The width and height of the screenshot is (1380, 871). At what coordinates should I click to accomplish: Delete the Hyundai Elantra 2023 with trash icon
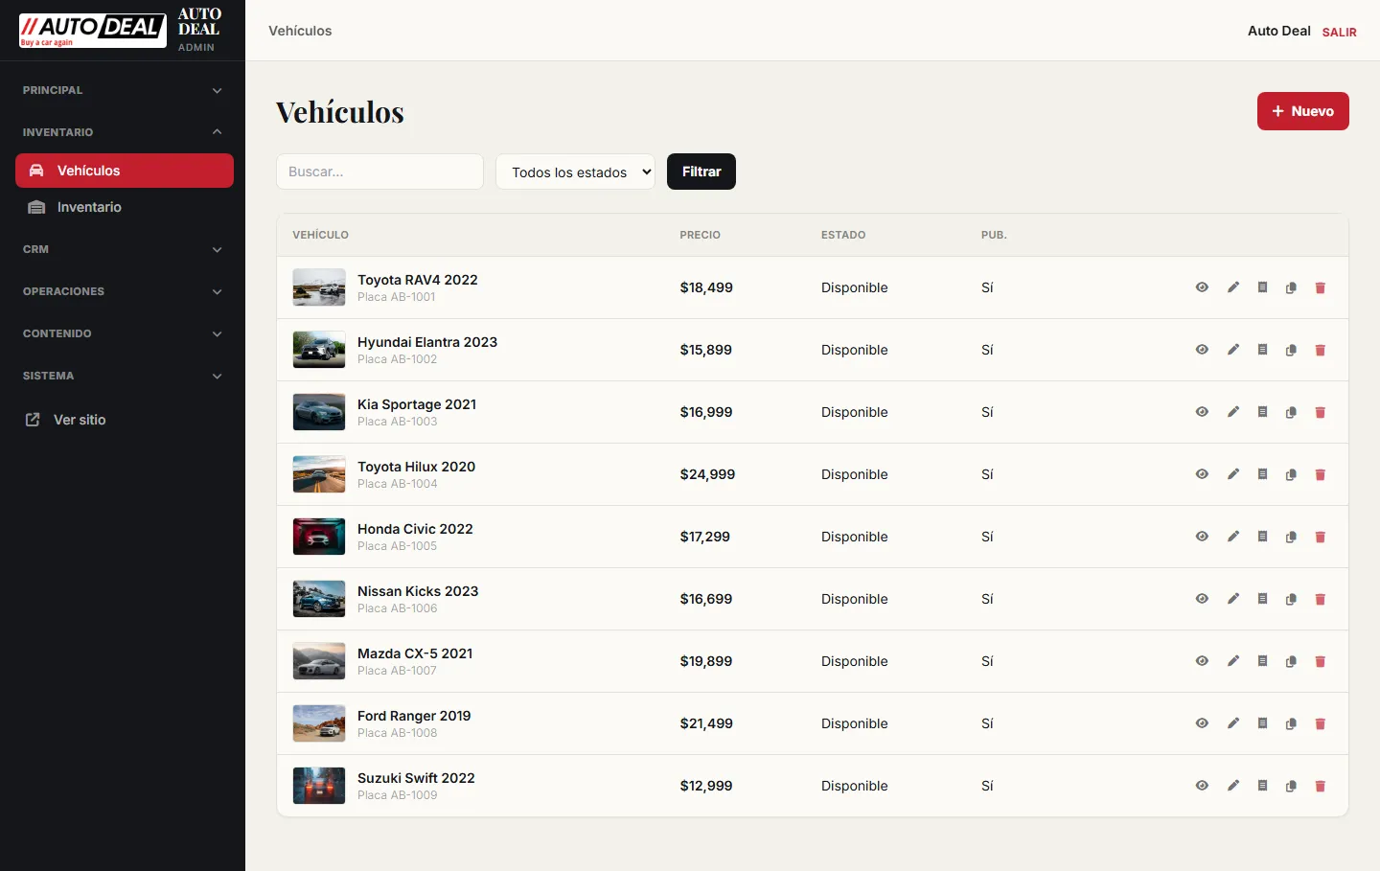point(1320,350)
